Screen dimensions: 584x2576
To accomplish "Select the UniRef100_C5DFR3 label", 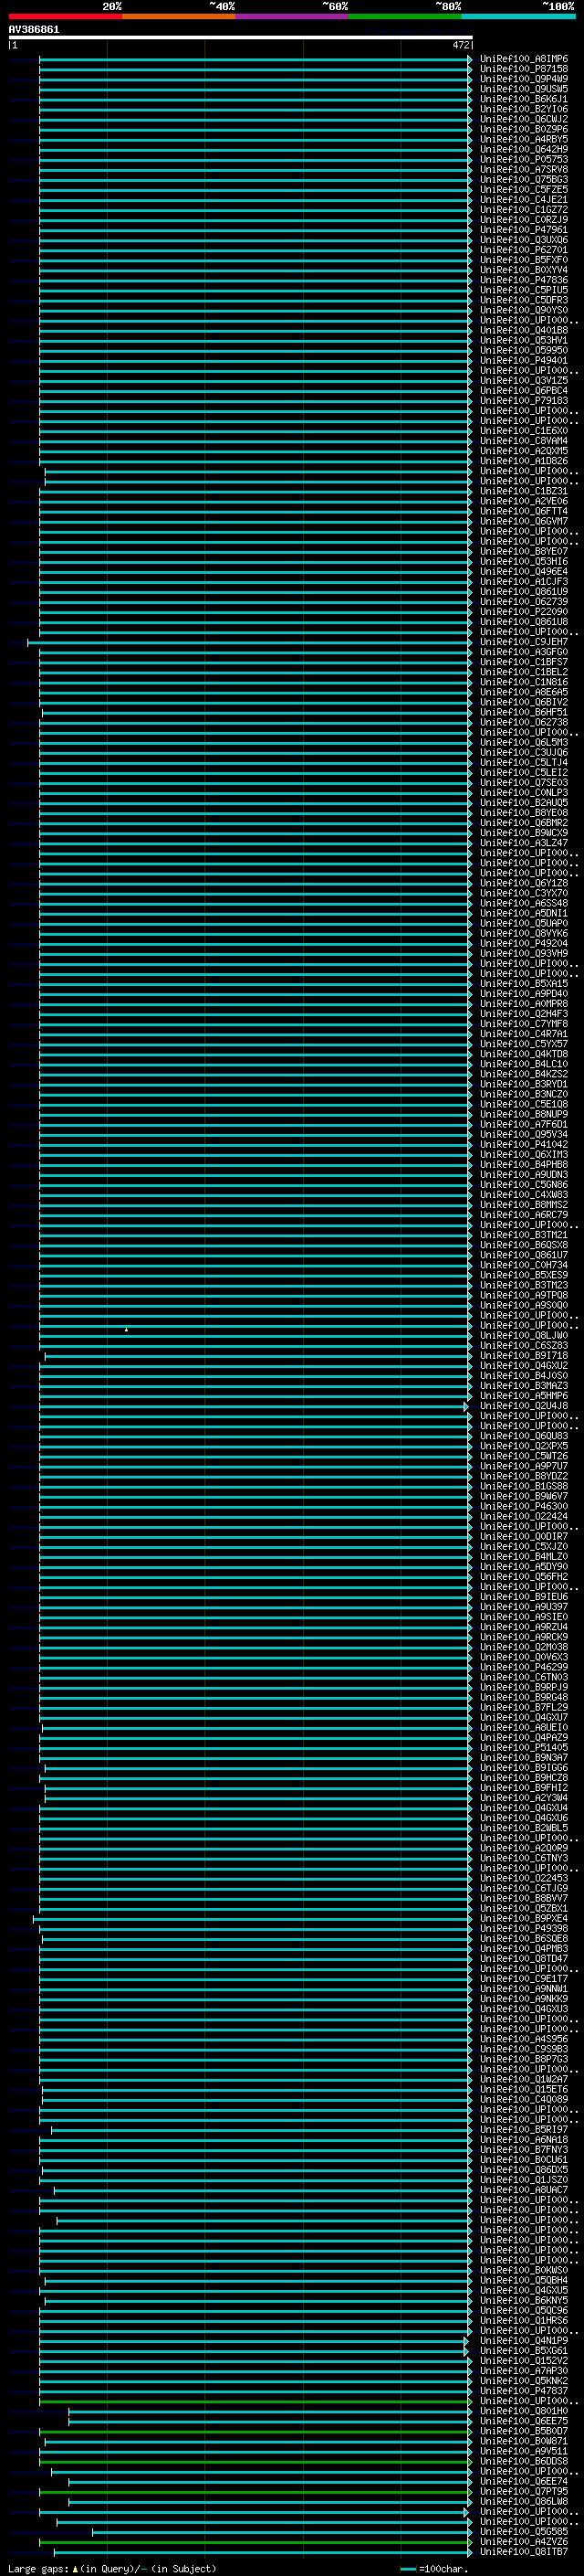I will pyautogui.click(x=524, y=300).
